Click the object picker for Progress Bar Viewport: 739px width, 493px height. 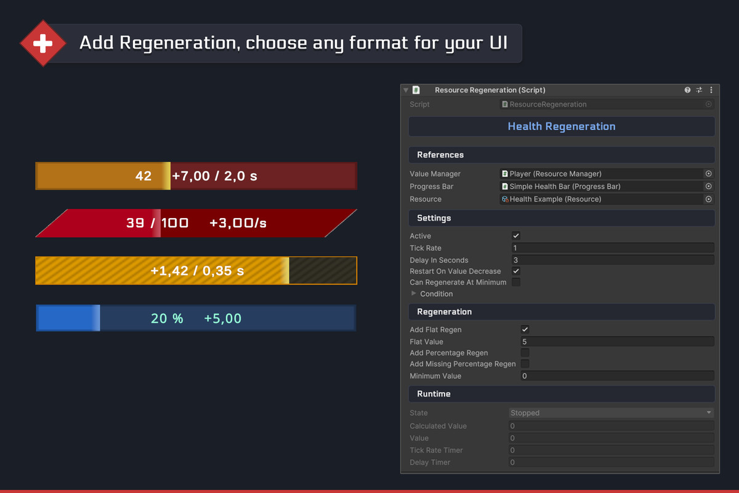click(x=708, y=186)
